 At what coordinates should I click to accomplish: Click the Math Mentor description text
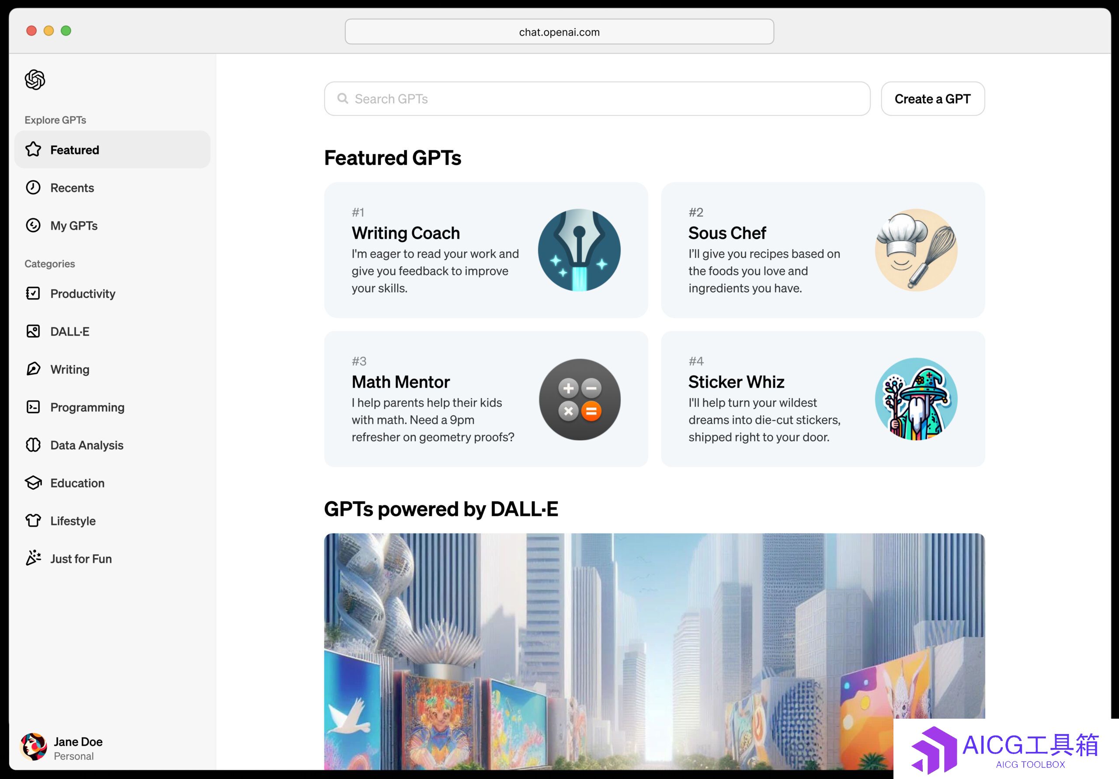coord(433,420)
